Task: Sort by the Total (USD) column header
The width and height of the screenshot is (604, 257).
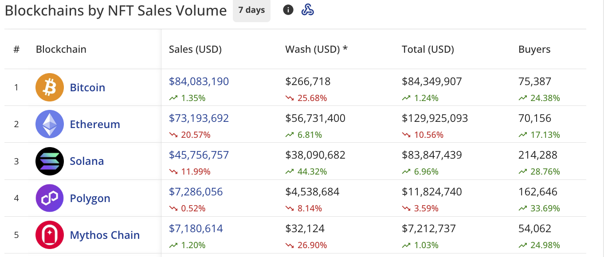Action: pyautogui.click(x=428, y=49)
